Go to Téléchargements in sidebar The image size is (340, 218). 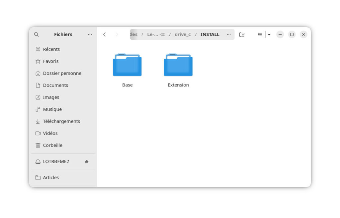(x=61, y=121)
